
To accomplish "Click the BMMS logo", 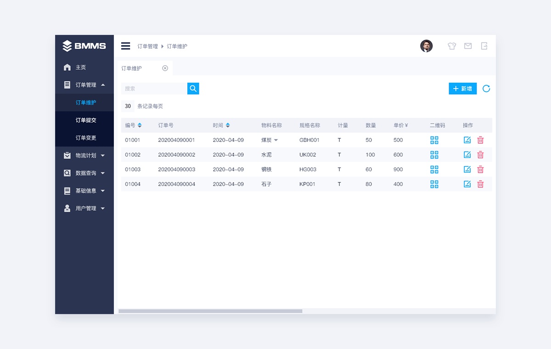I will pyautogui.click(x=84, y=46).
